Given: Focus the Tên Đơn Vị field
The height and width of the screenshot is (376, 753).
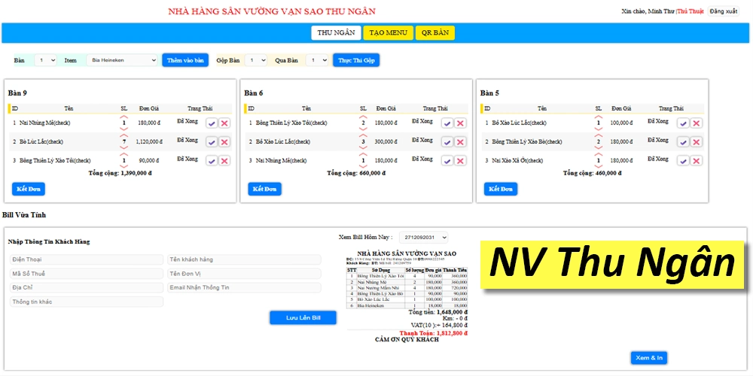Looking at the screenshot, I should pos(244,274).
